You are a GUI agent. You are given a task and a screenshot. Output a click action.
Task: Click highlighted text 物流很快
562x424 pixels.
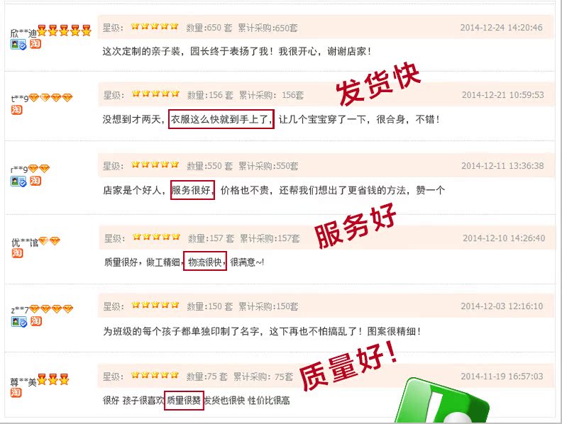coord(205,261)
